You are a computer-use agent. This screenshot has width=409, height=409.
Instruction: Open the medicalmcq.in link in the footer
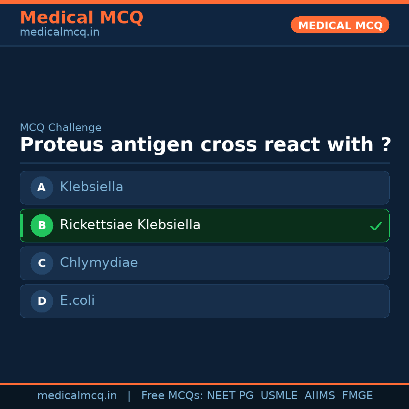[x=77, y=396]
